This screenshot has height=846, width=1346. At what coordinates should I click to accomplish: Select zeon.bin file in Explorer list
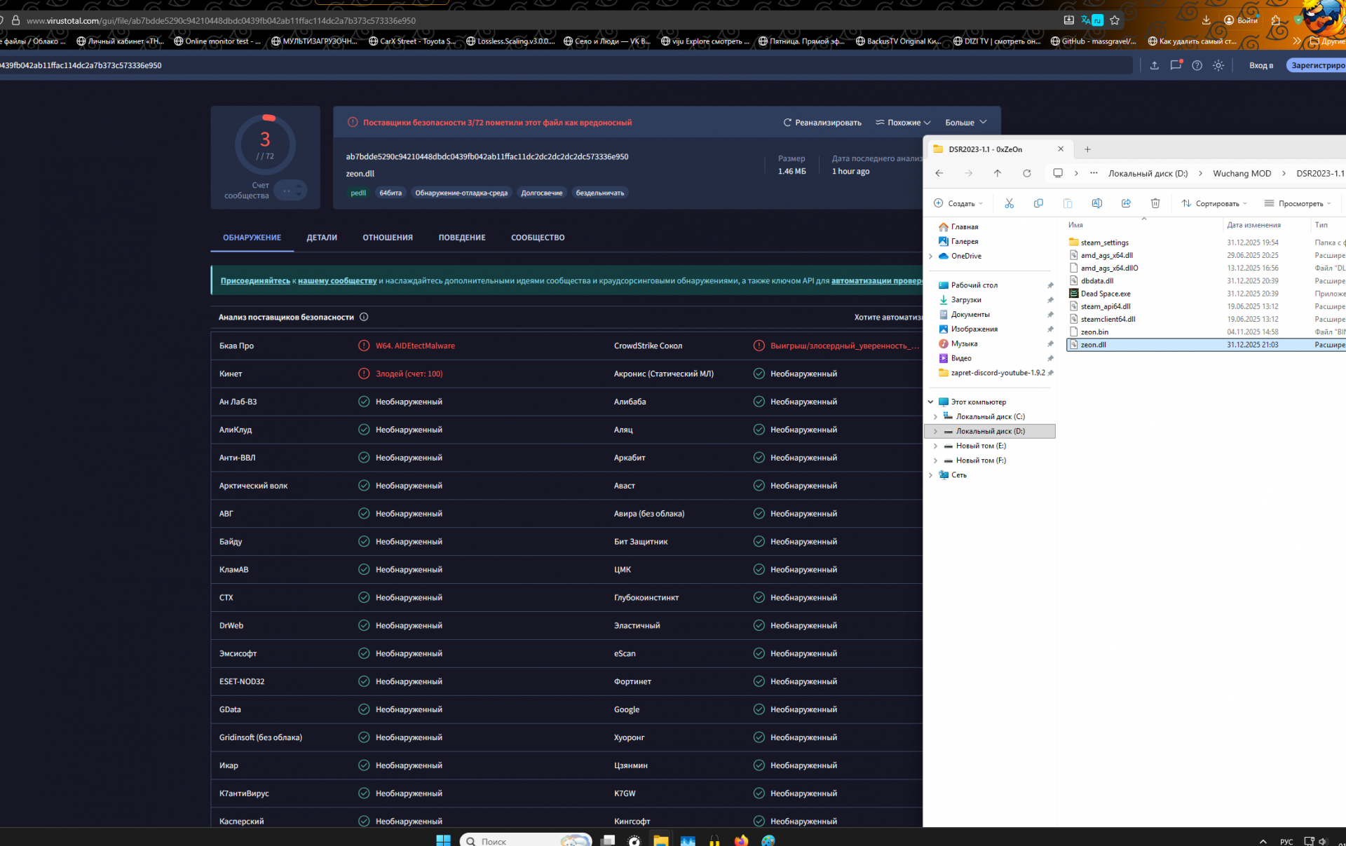pos(1094,332)
